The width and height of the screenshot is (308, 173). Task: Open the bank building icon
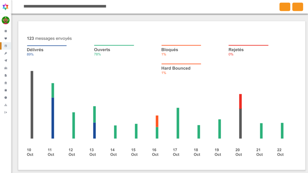click(6, 83)
